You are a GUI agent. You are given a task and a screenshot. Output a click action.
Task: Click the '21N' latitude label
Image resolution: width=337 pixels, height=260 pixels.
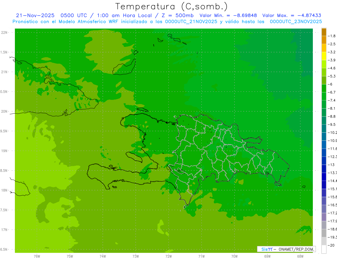pyautogui.click(x=4, y=72)
